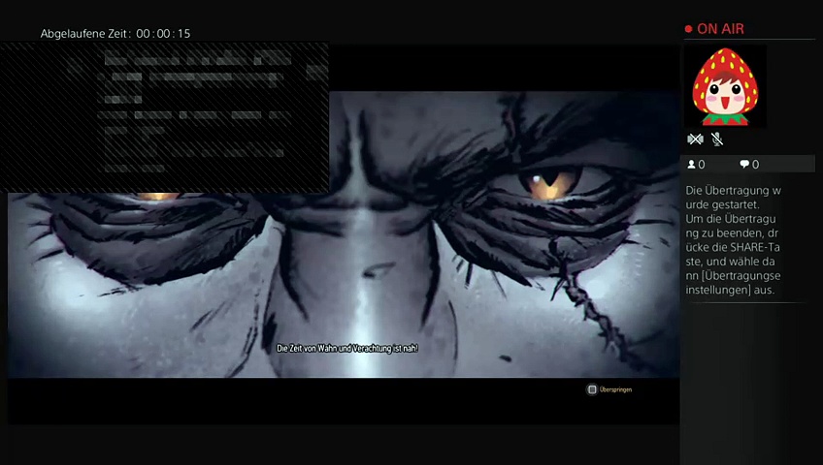Click the Übertragungseinstellungen text in the message
The image size is (823, 465).
point(733,283)
